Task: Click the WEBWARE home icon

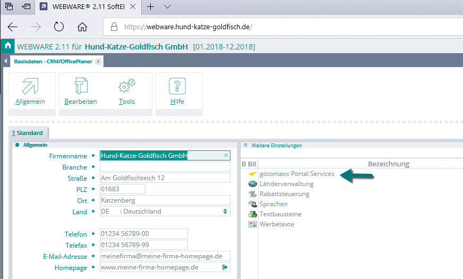Action: point(7,46)
